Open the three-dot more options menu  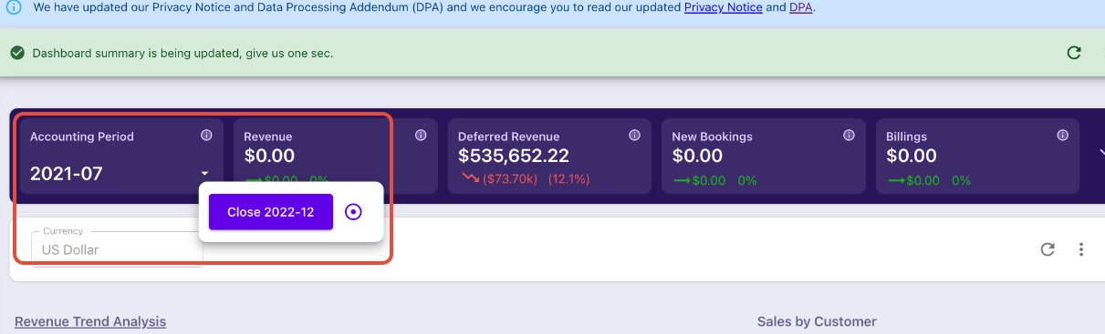click(1081, 249)
